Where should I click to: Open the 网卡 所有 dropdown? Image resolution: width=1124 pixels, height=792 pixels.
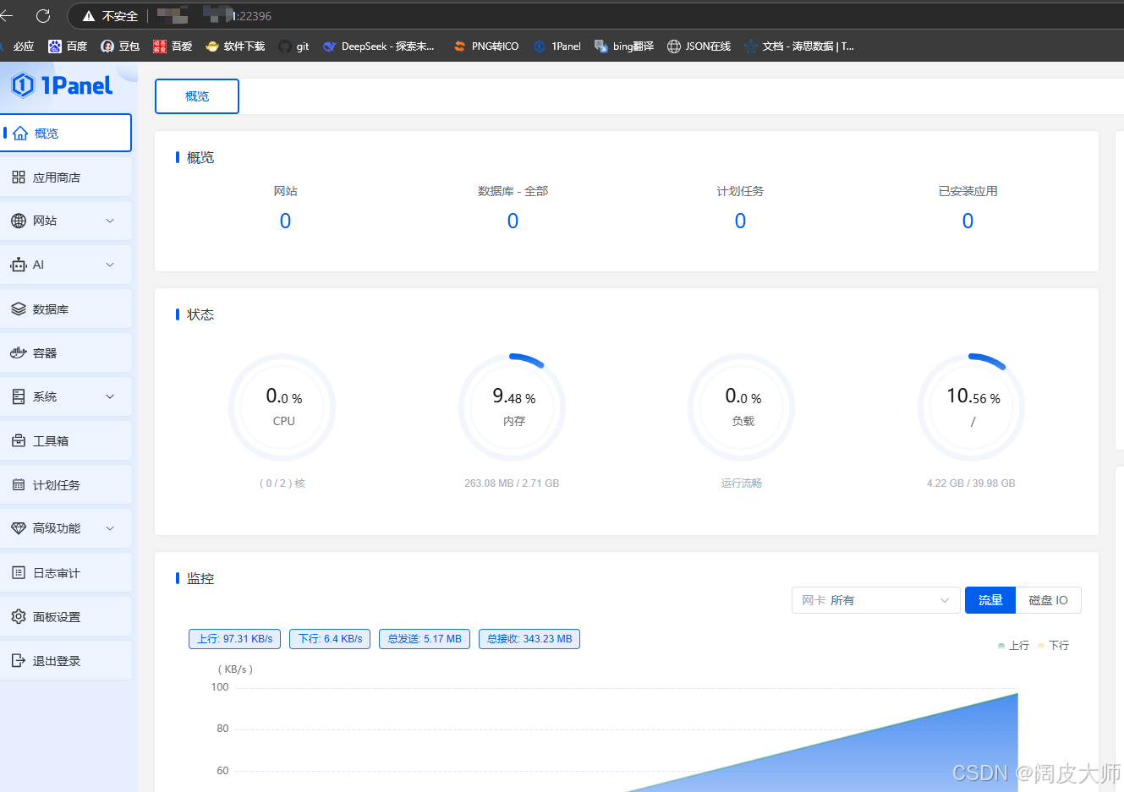[x=876, y=600]
